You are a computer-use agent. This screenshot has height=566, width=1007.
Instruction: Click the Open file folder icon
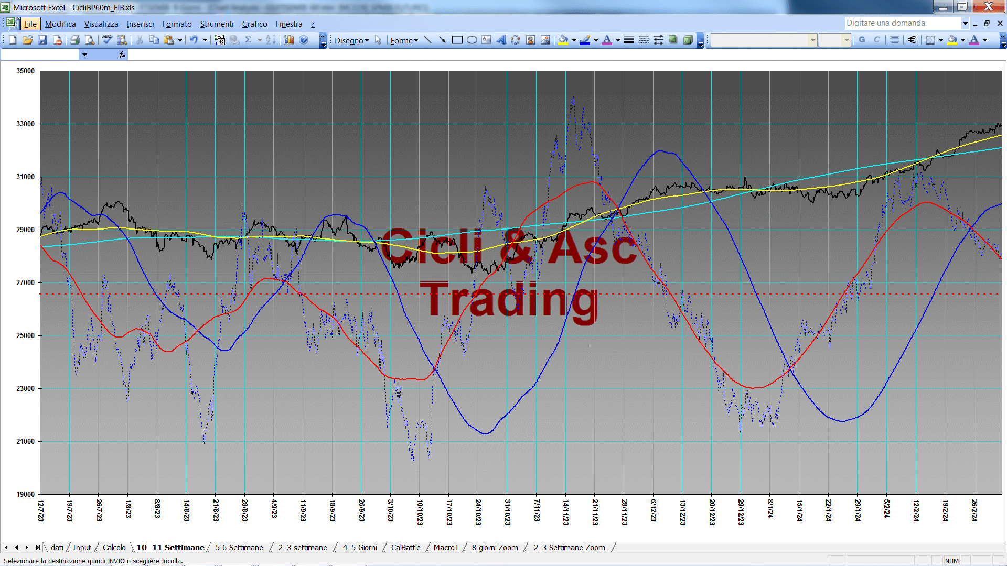(28, 40)
